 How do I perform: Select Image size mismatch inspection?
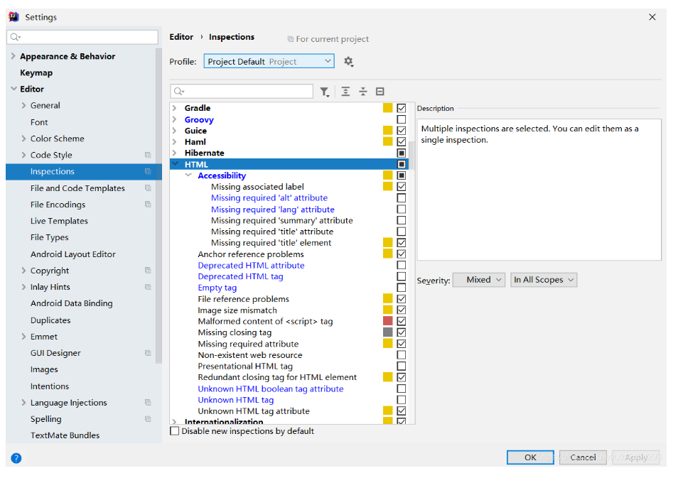(x=237, y=310)
